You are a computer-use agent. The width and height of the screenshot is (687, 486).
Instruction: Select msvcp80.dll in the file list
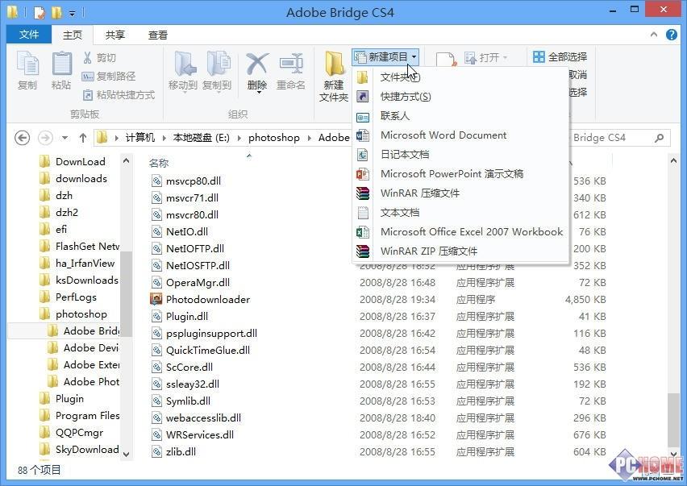click(186, 181)
